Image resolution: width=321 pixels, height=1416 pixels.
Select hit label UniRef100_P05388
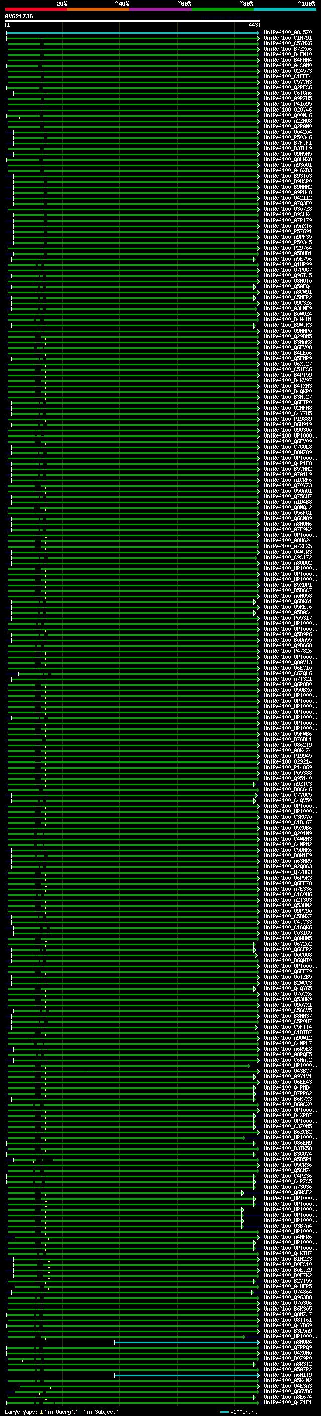(288, 773)
